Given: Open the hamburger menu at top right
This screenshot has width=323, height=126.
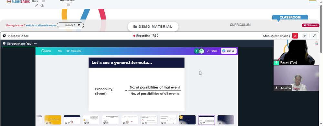Looking at the screenshot, I should [x=312, y=1].
